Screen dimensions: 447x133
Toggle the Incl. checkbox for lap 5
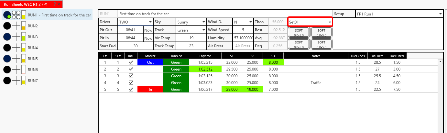pos(131,89)
